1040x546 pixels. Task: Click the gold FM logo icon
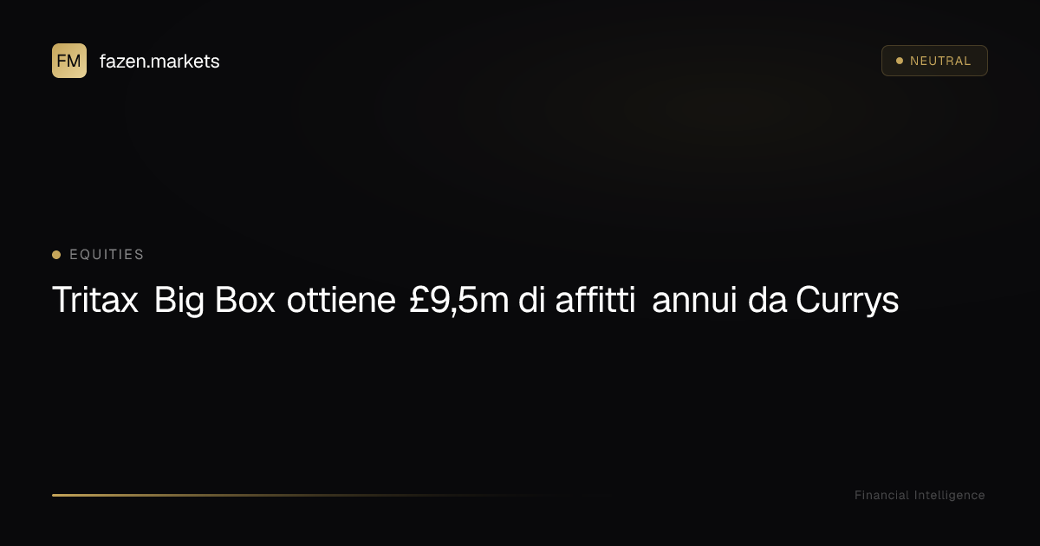69,61
